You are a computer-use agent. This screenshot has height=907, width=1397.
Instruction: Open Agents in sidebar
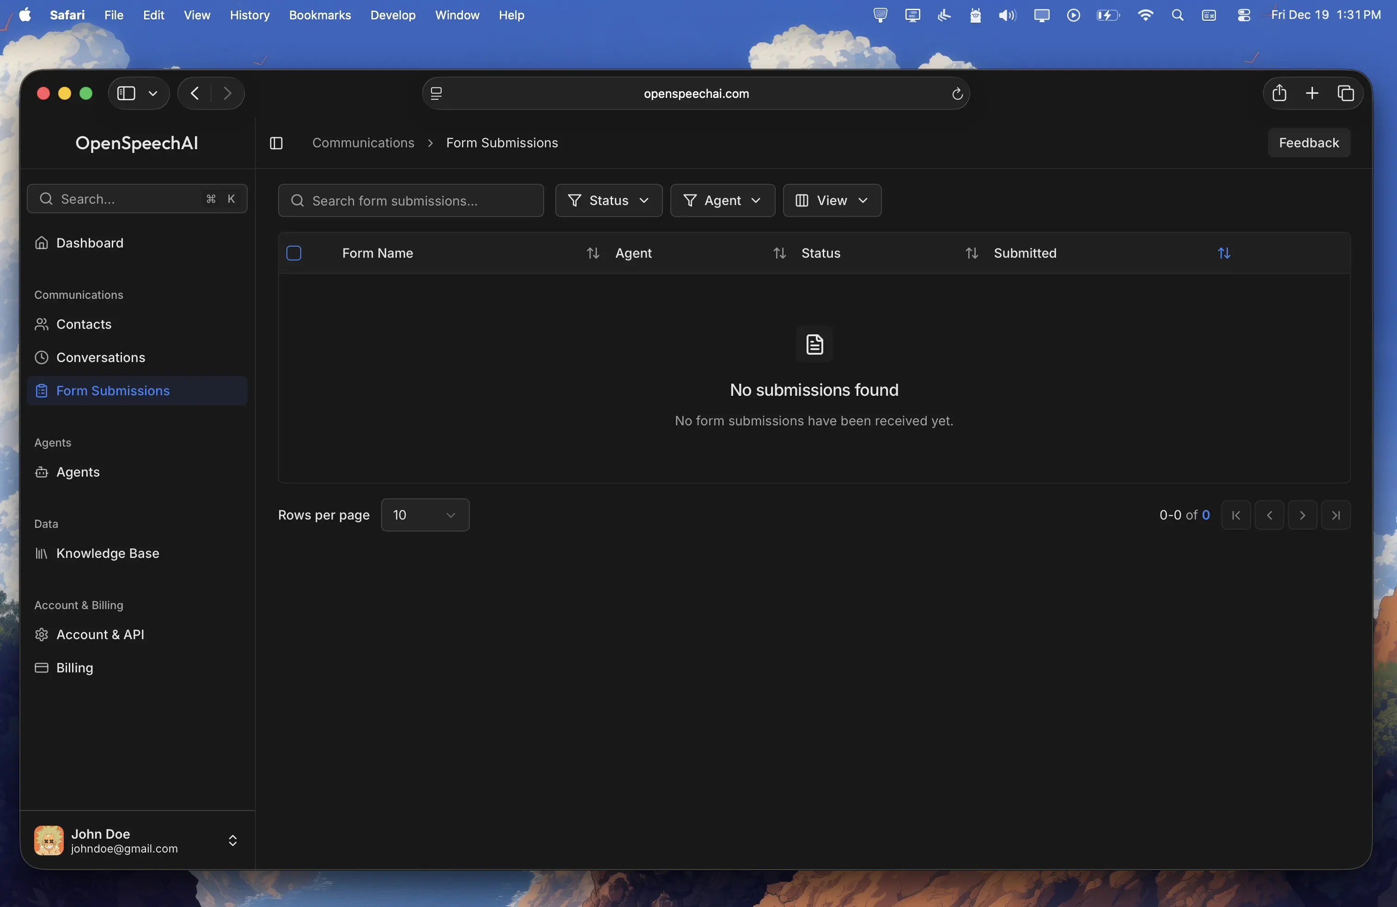pos(137,472)
